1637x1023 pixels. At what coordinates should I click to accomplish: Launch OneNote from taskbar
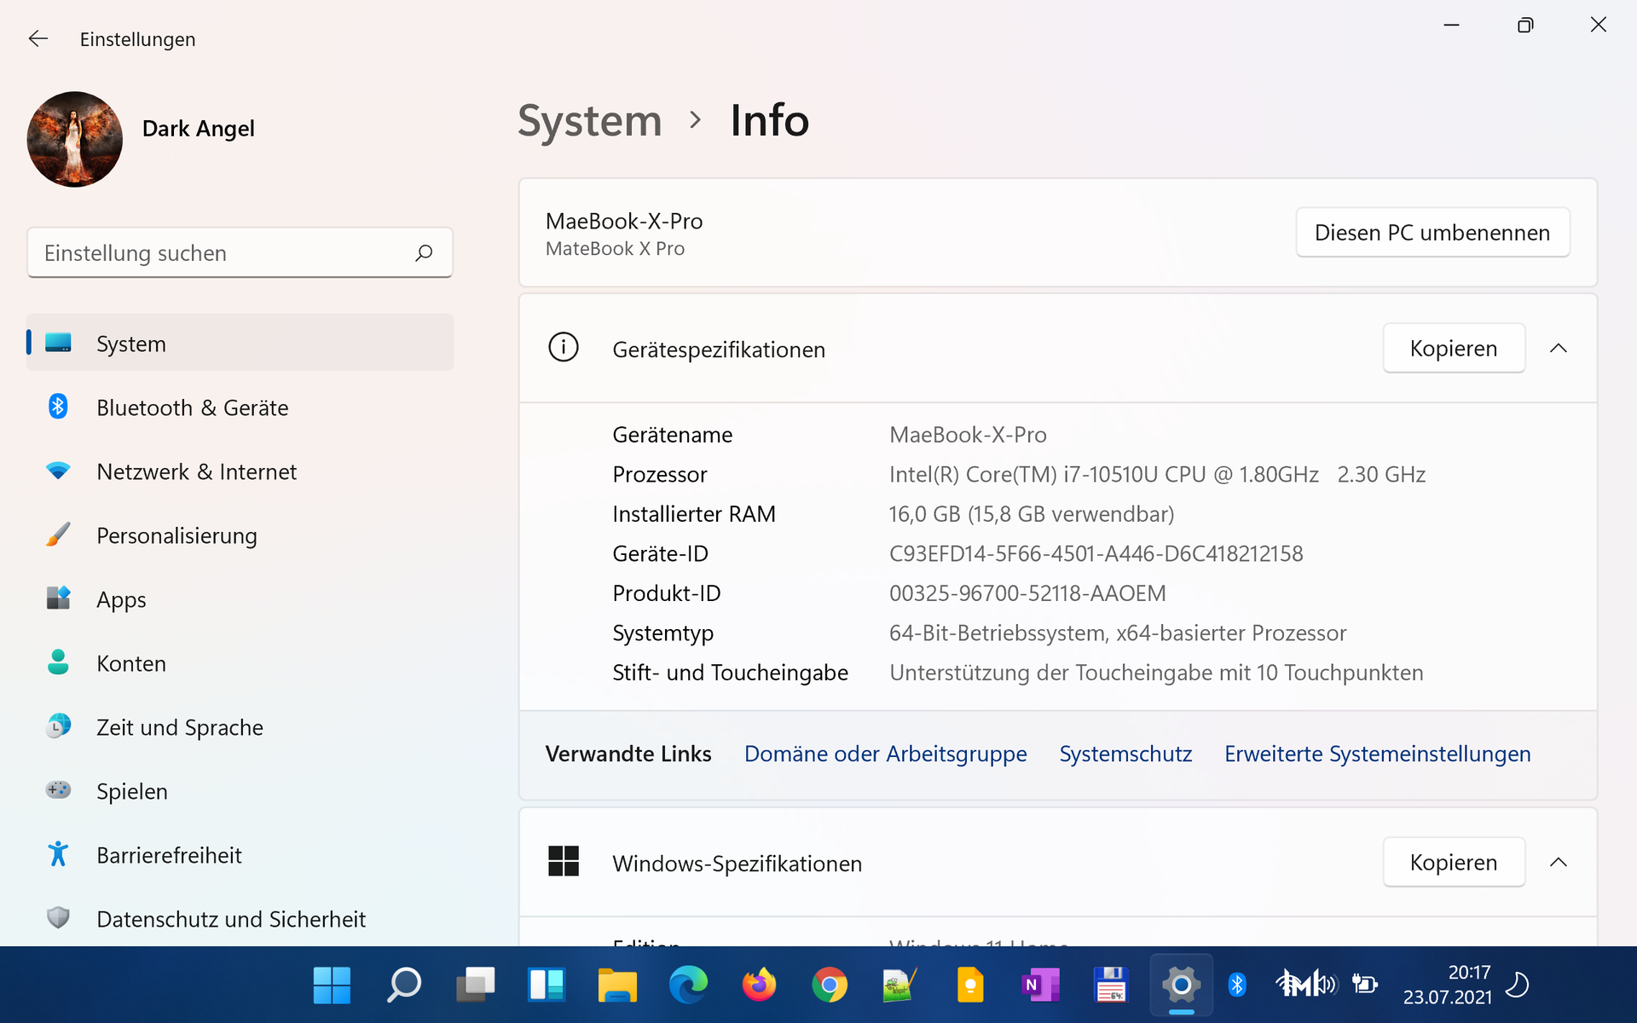click(x=1041, y=985)
